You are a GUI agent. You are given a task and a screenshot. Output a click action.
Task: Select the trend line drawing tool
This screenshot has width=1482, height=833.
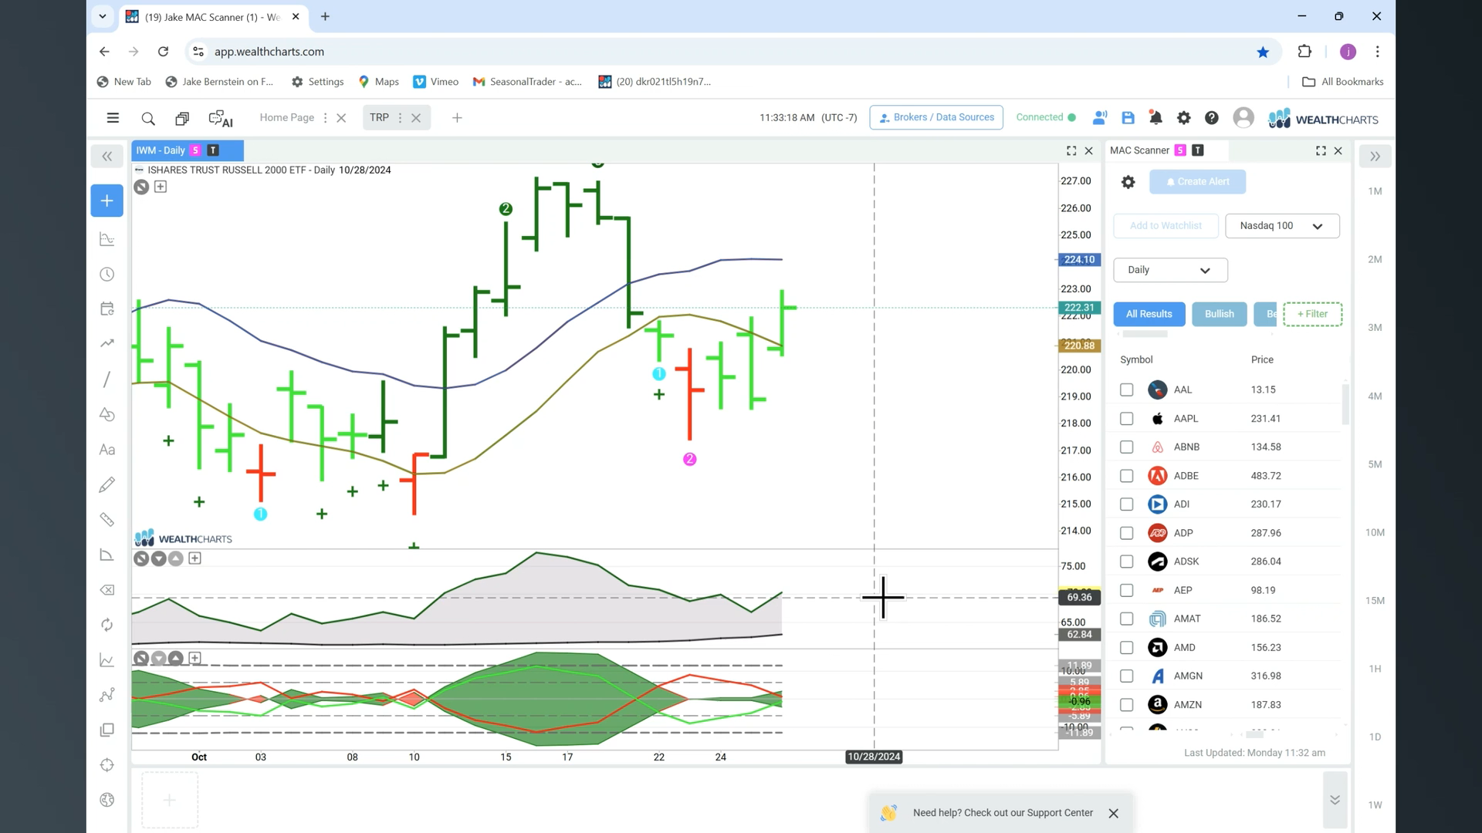pyautogui.click(x=107, y=379)
